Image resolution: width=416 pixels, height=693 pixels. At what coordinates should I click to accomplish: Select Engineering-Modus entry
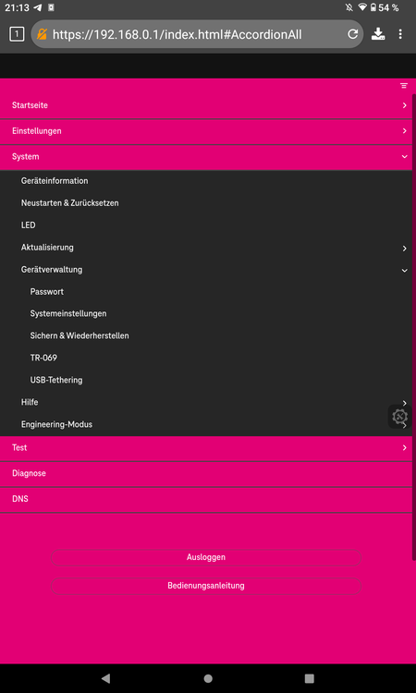(56, 424)
